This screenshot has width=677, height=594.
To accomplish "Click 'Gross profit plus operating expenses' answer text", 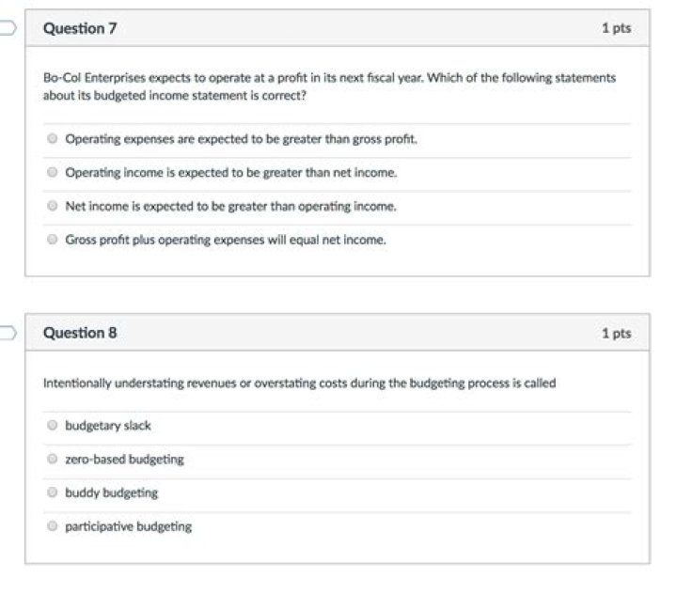I will pos(226,240).
